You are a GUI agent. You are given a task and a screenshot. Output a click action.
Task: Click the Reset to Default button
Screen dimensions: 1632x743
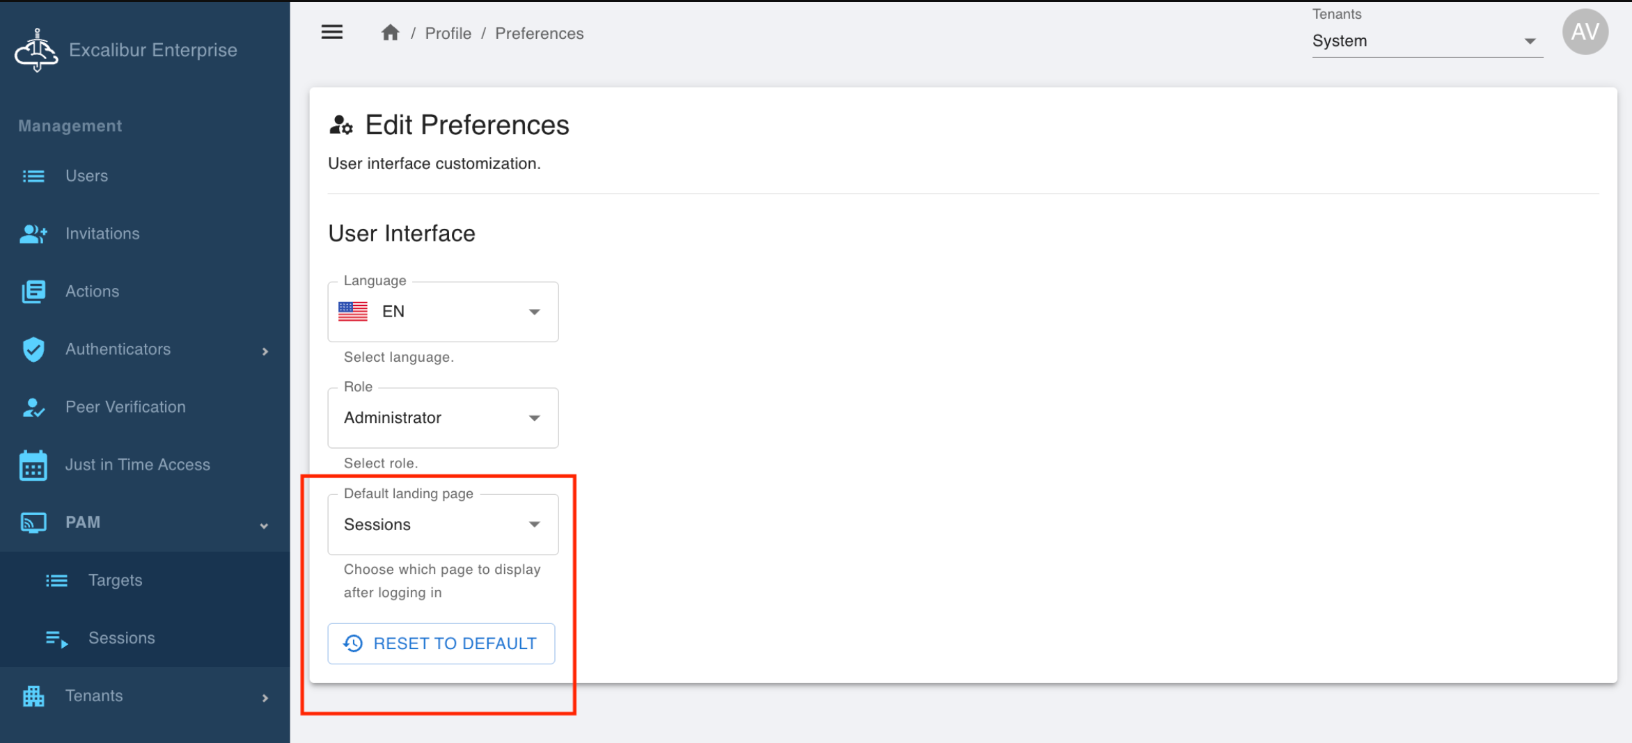tap(441, 644)
